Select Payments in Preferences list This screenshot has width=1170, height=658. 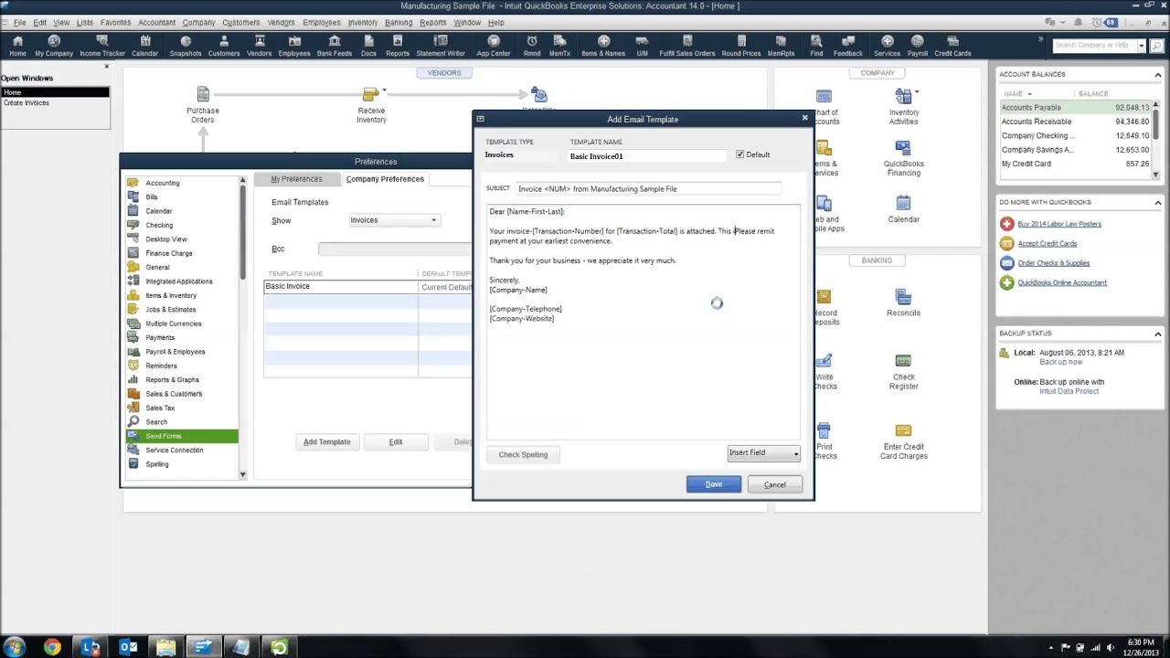point(160,338)
